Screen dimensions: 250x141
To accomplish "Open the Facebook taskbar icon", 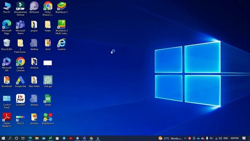I will [x=64, y=138].
